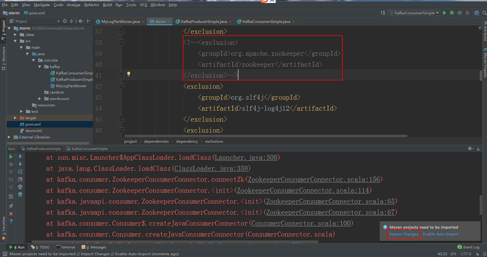Open the Refactor menu

(92, 5)
